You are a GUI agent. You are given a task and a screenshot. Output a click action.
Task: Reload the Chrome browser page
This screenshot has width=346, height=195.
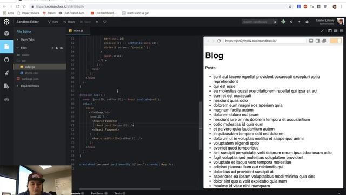(x=18, y=6)
